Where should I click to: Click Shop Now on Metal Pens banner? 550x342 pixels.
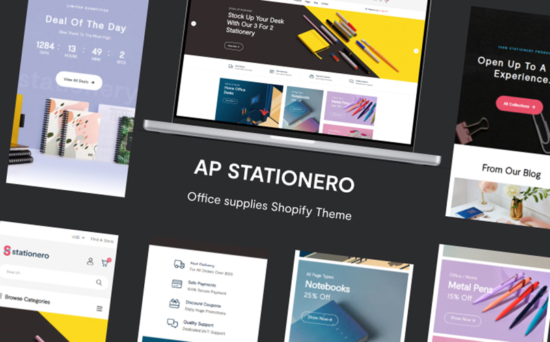click(x=463, y=319)
